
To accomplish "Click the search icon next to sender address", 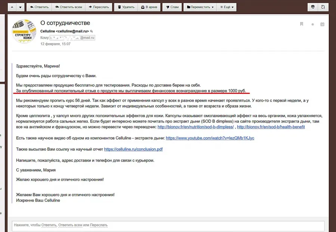I will (91, 31).
